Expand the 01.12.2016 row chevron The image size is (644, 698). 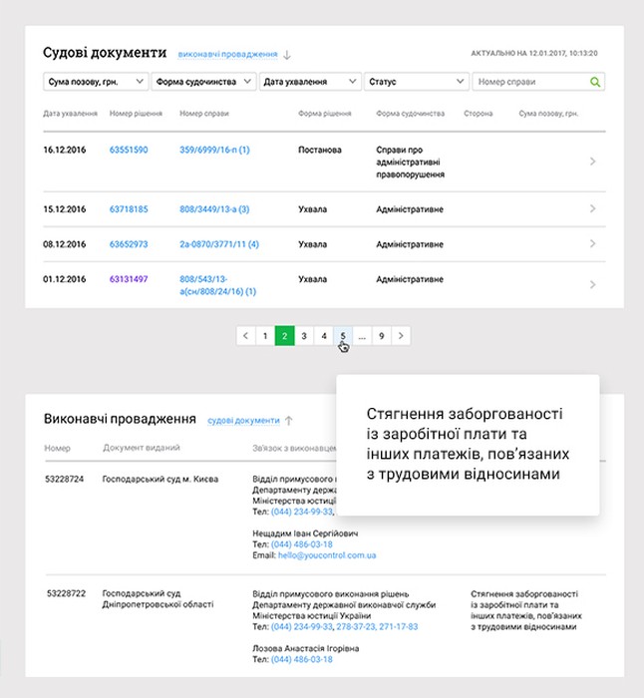[592, 284]
